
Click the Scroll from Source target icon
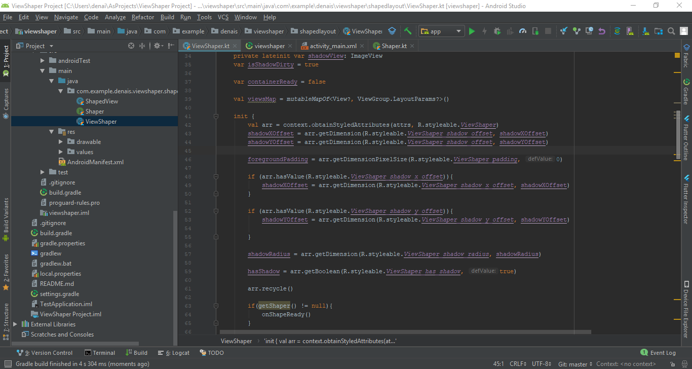point(131,46)
